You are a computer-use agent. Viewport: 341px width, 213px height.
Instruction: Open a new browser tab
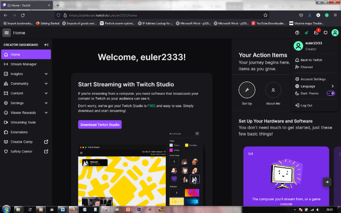[58, 5]
